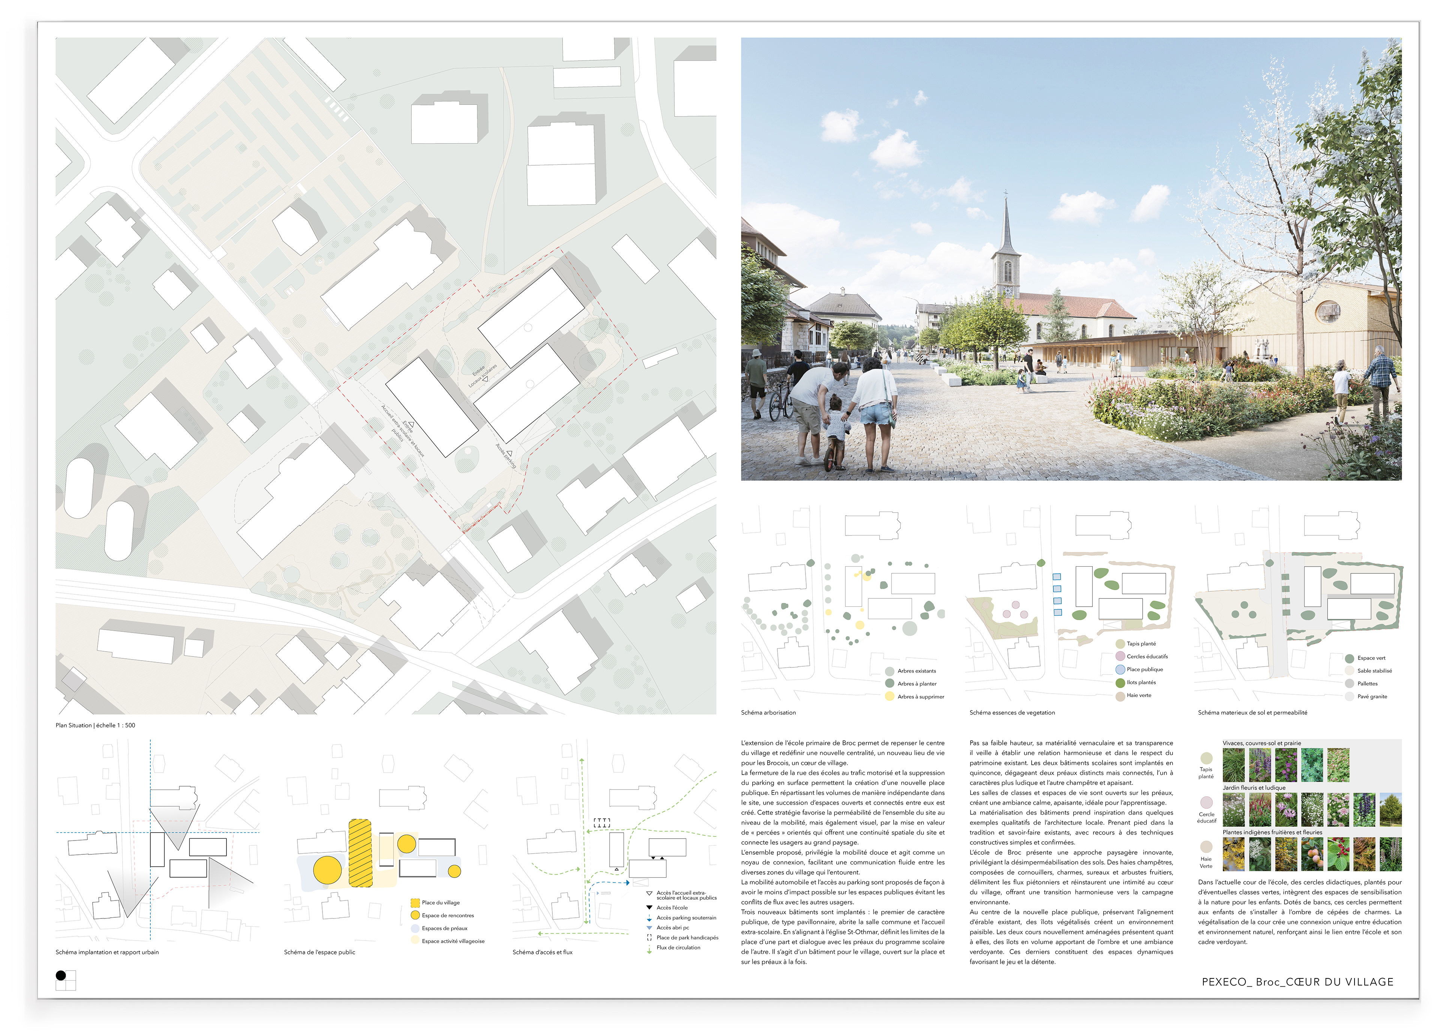Select the 'Place de park handicapés' bracket icon
Screen dimensions: 1440x1035
click(649, 937)
